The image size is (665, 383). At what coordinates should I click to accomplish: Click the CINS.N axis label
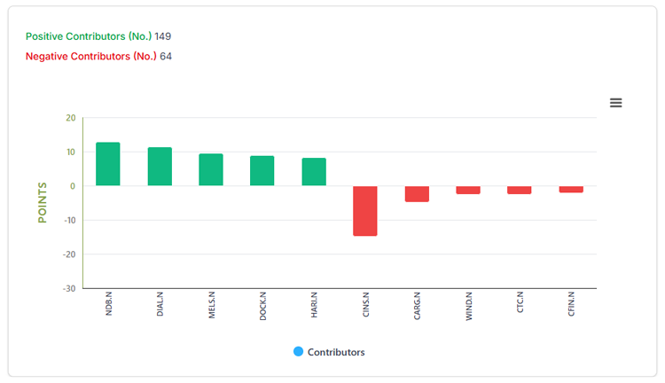click(366, 304)
